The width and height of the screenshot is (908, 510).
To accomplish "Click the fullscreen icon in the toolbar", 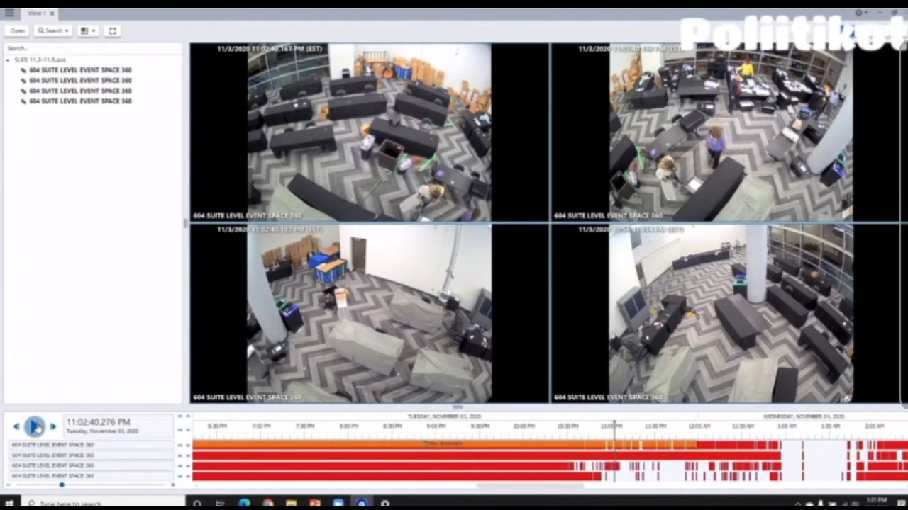I will click(x=112, y=31).
